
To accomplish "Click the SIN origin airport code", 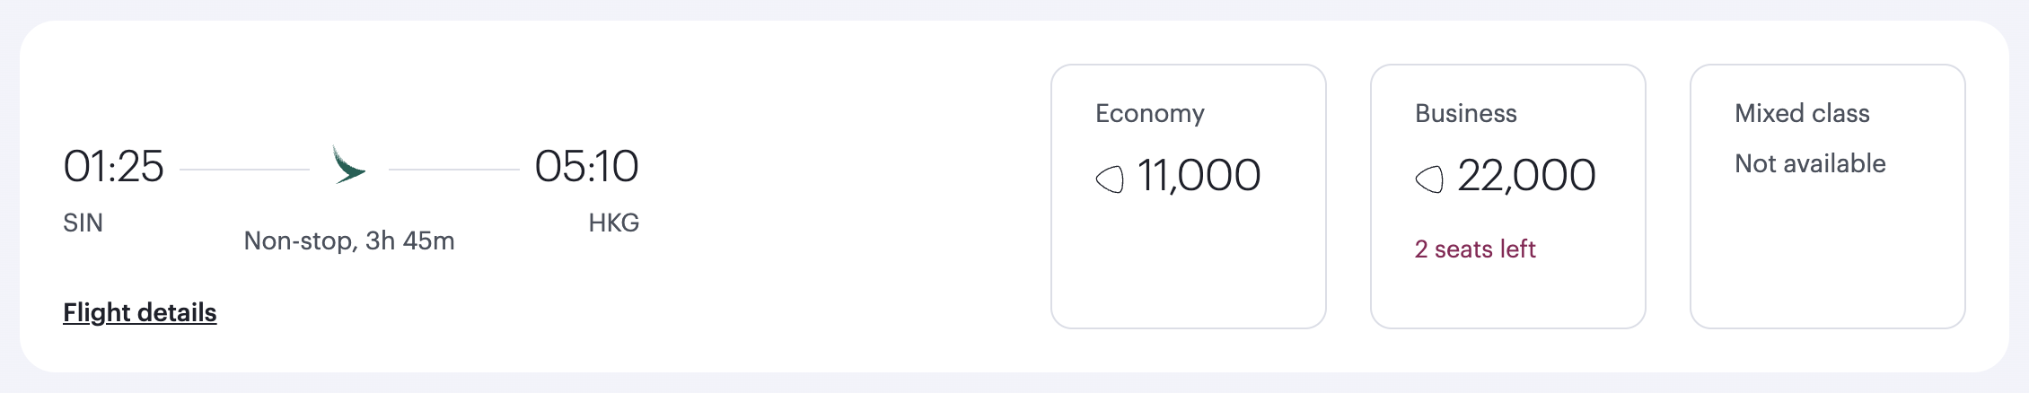I will click(x=83, y=223).
